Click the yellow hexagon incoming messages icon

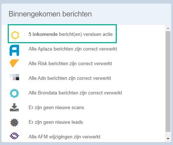pos(15,35)
